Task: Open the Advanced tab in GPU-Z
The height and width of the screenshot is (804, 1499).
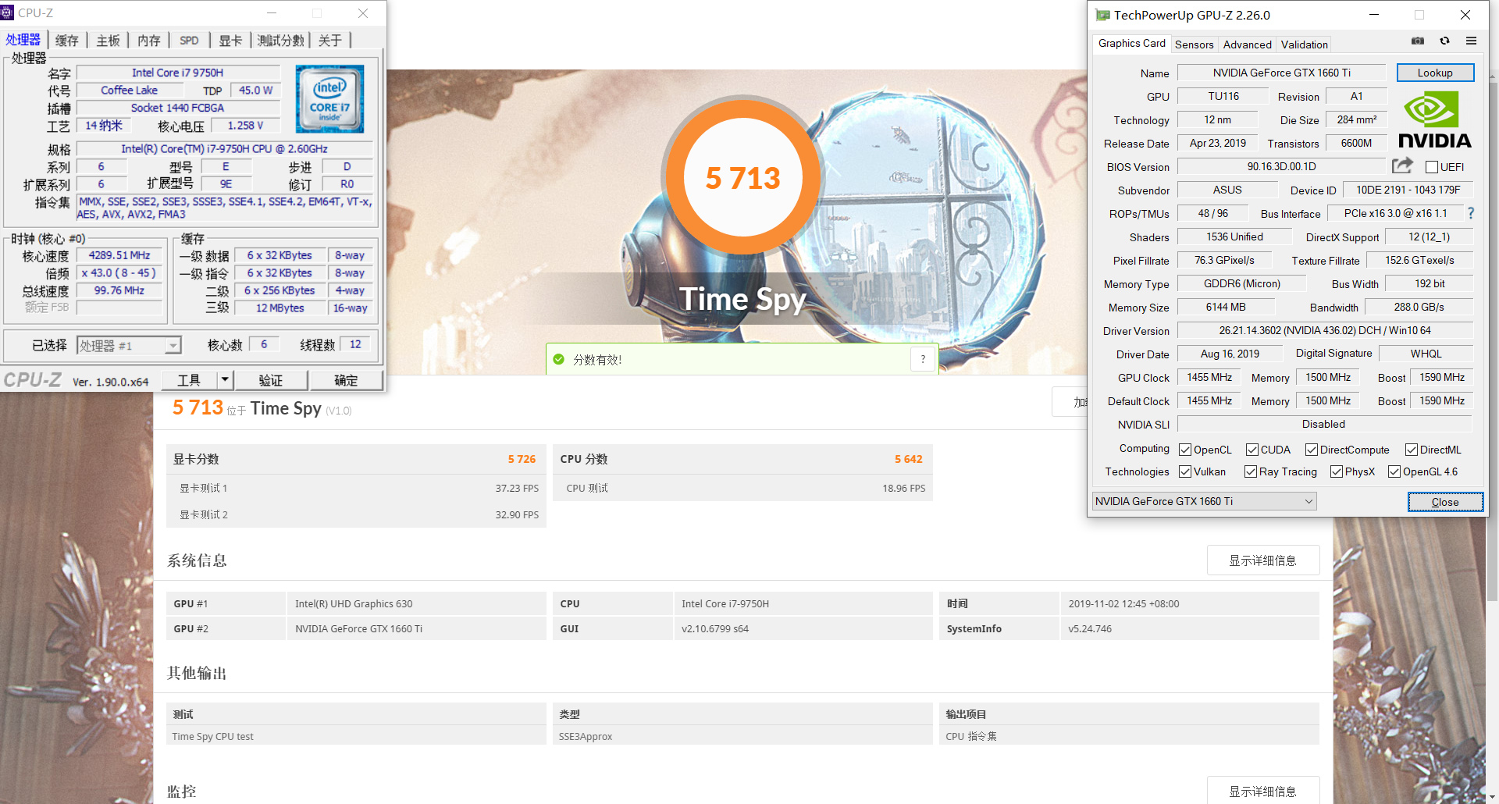Action: point(1247,44)
